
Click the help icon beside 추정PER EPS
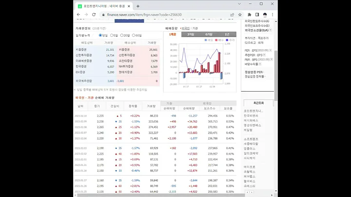[x=264, y=55]
